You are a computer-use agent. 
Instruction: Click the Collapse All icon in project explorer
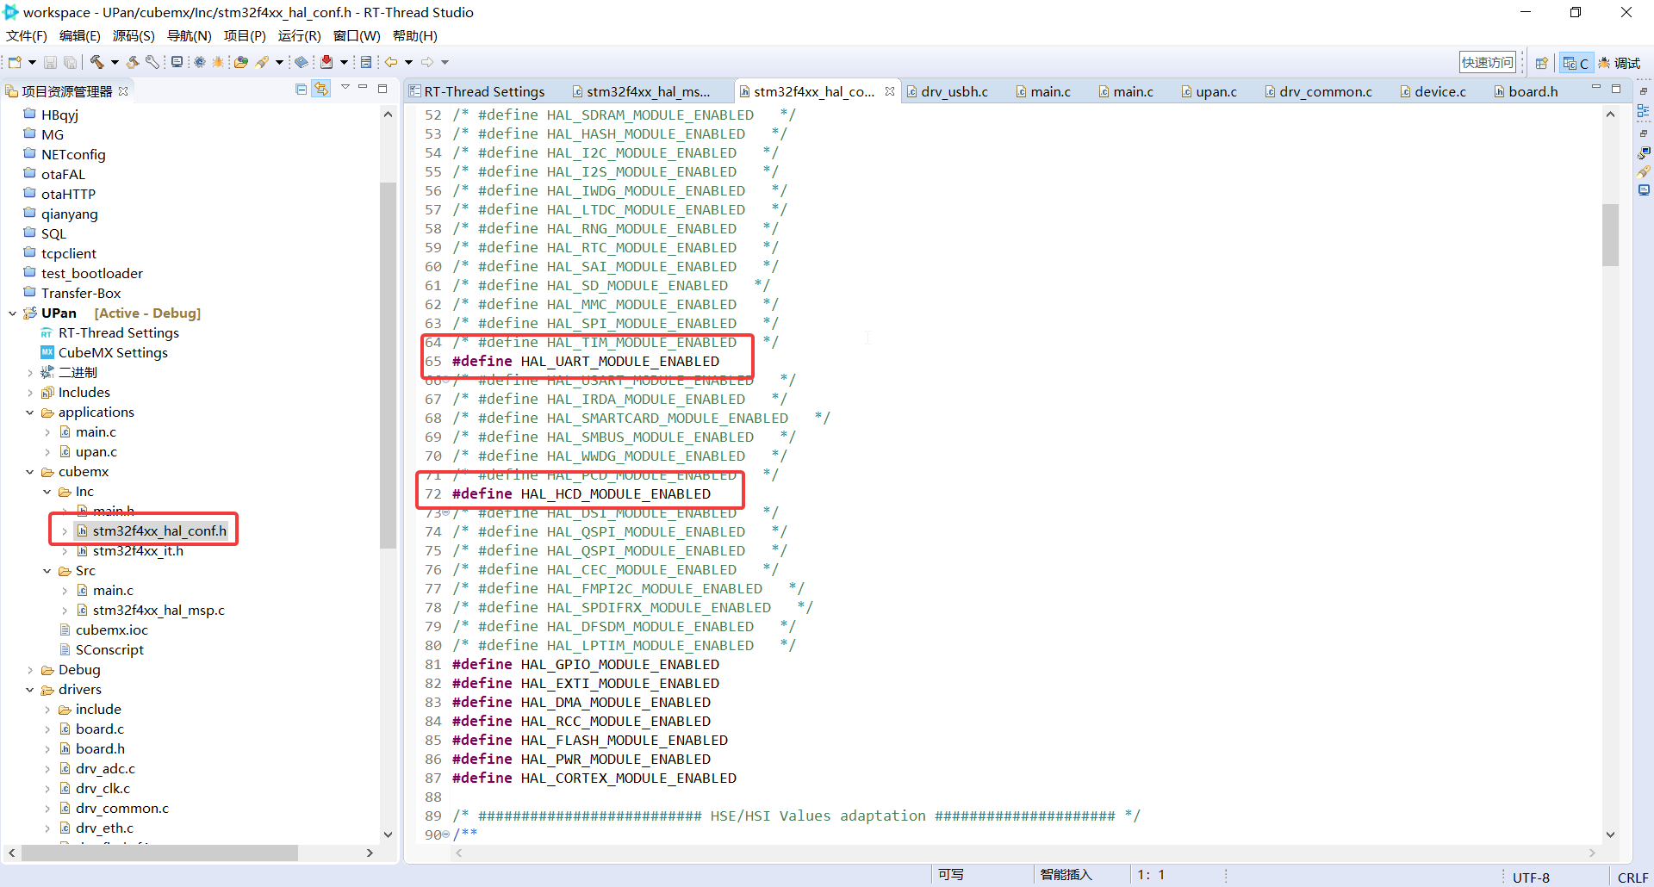301,89
